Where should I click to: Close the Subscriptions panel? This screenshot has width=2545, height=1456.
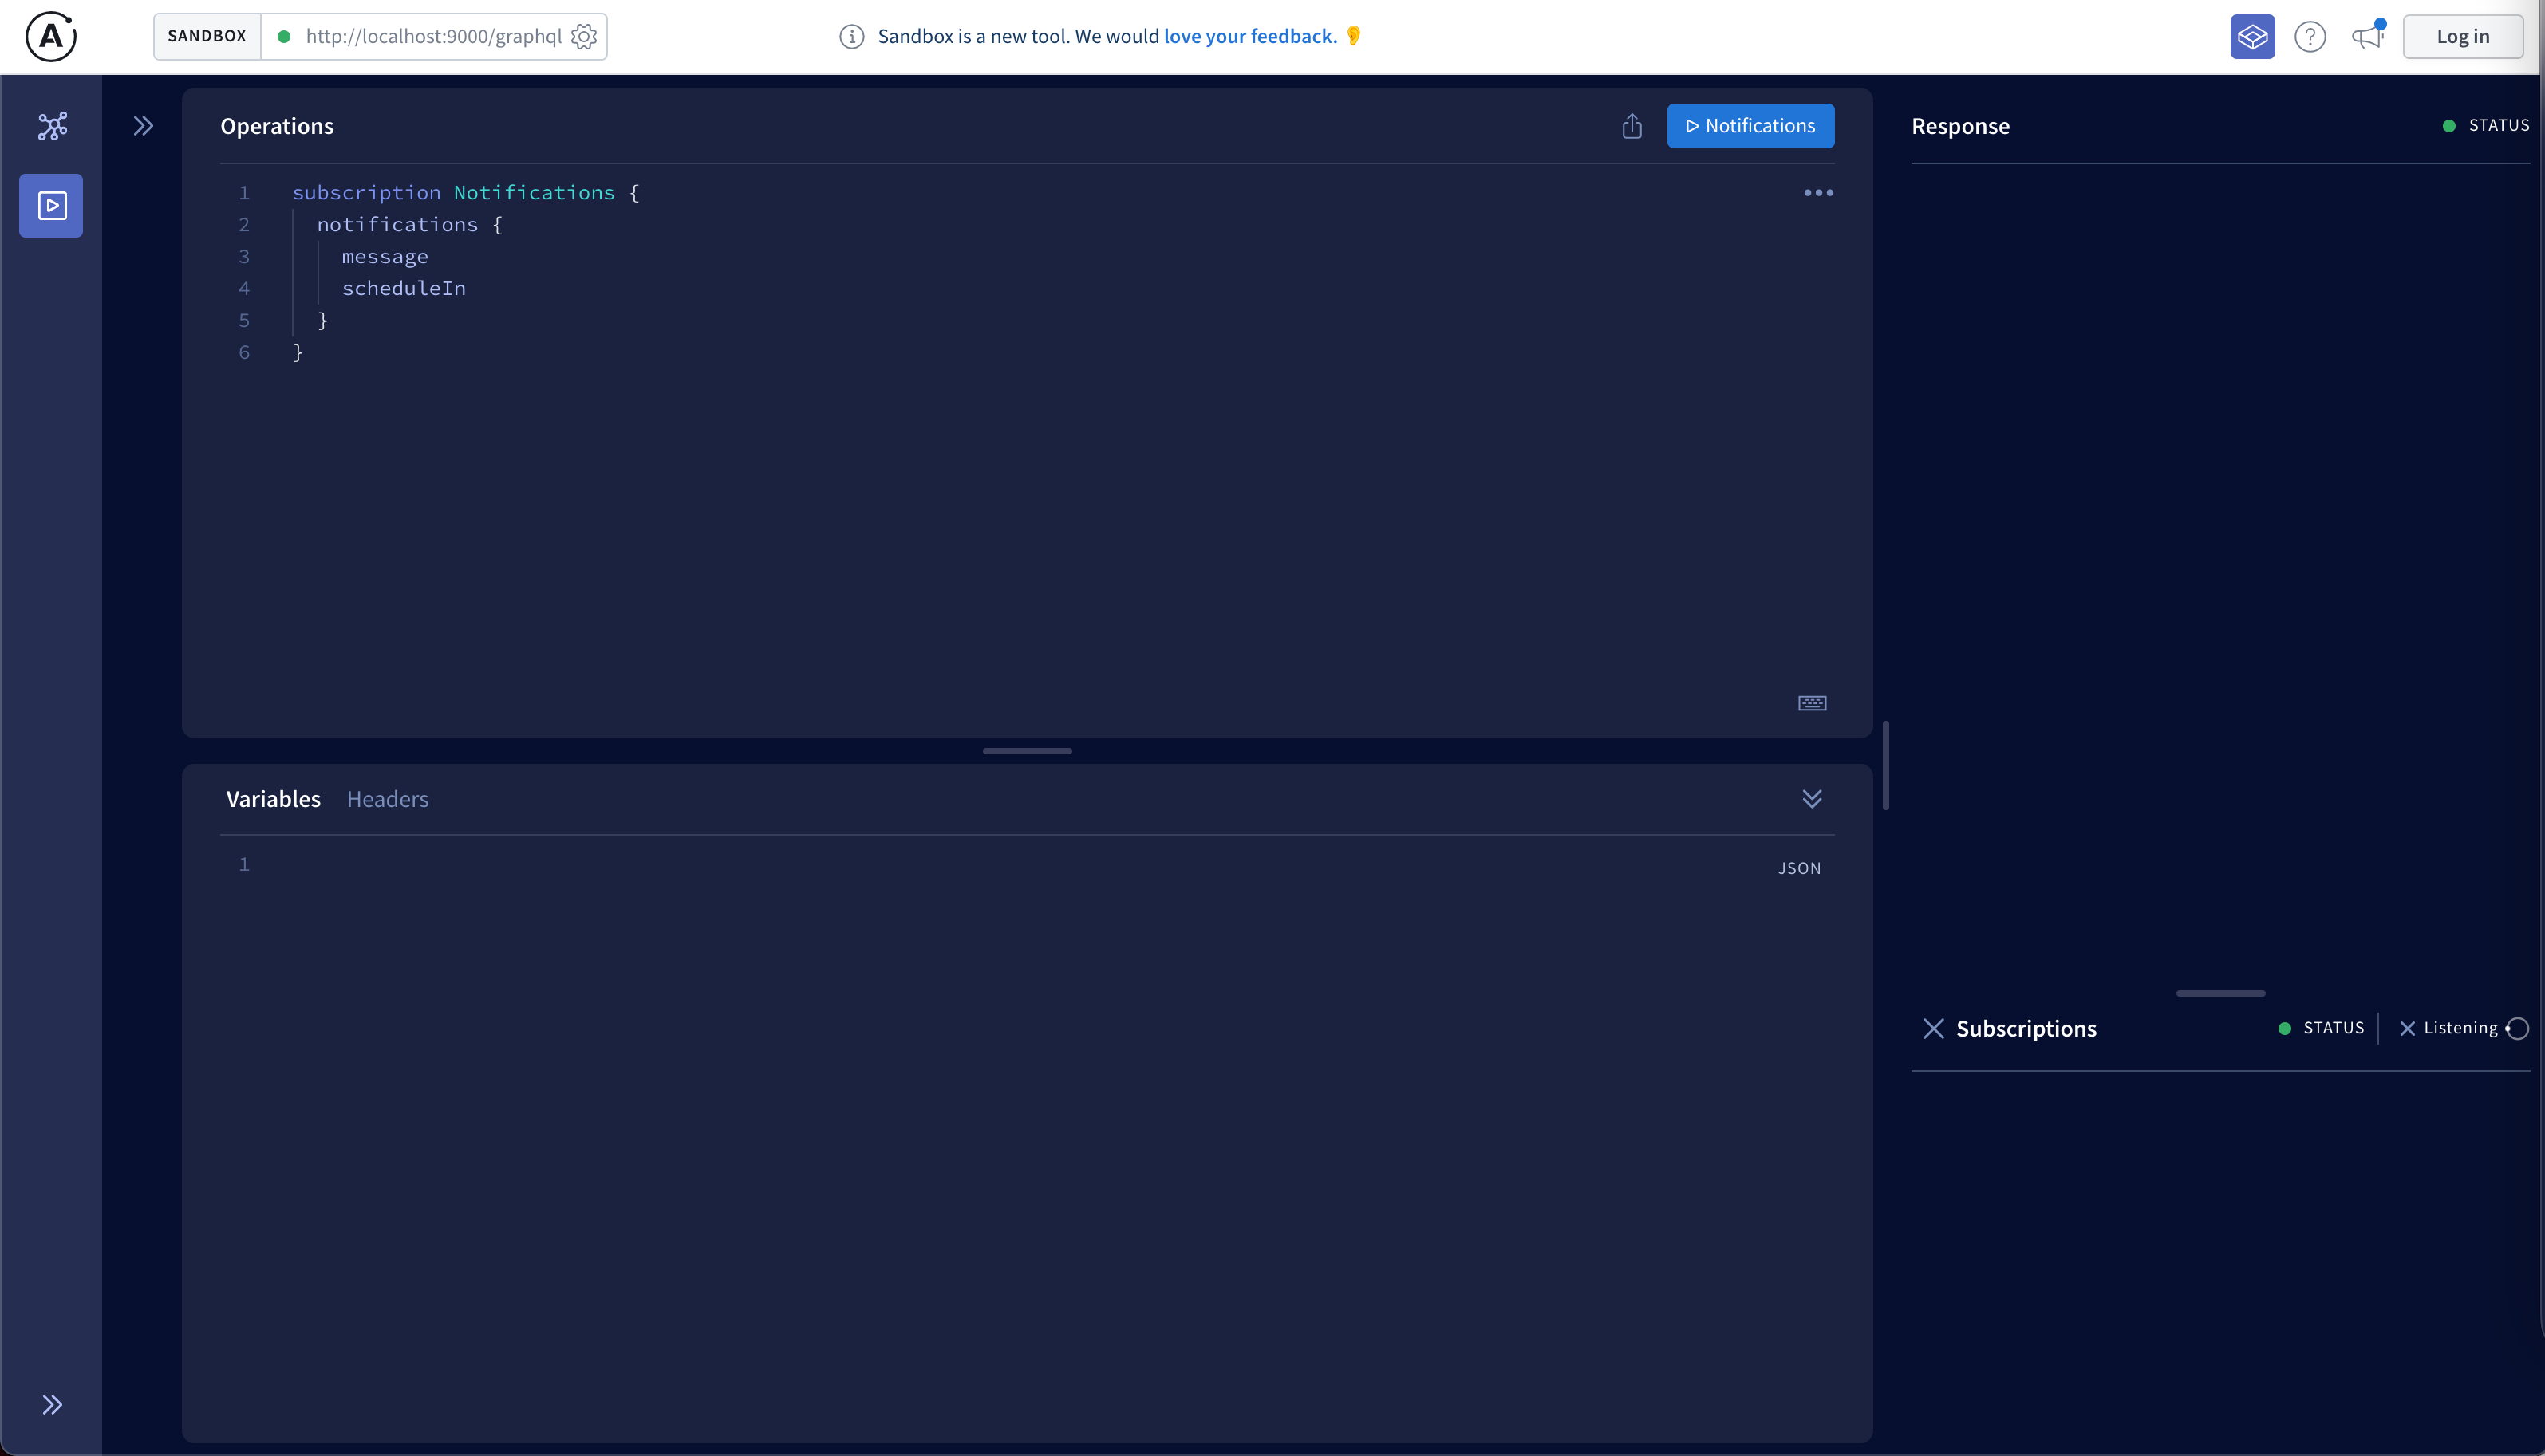click(1933, 1028)
